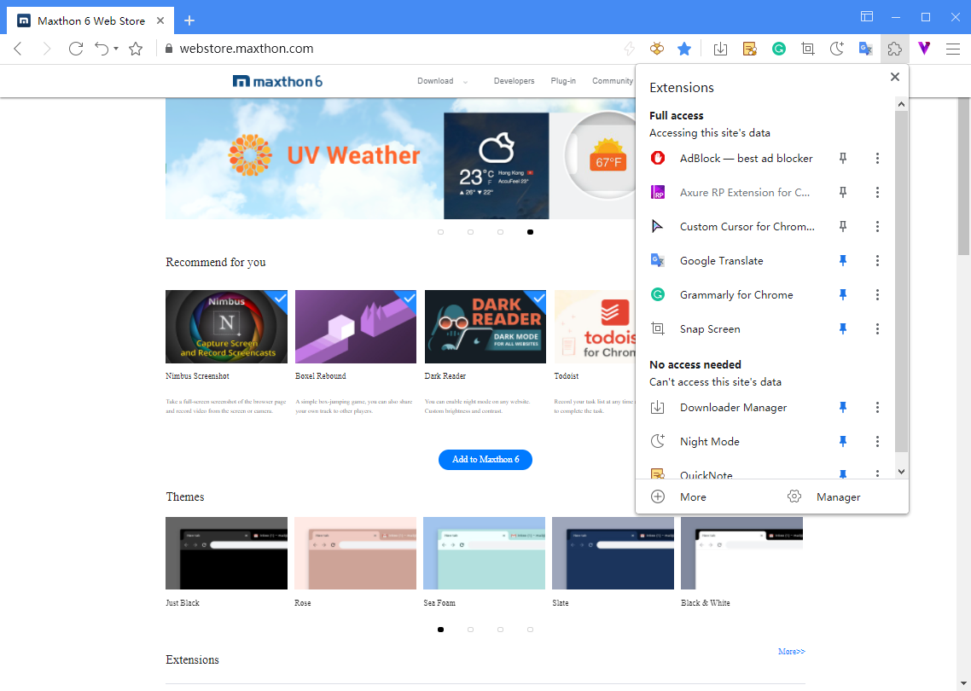Image resolution: width=971 pixels, height=691 pixels.
Task: Select the Dark Reader thumbnail
Action: pos(485,327)
